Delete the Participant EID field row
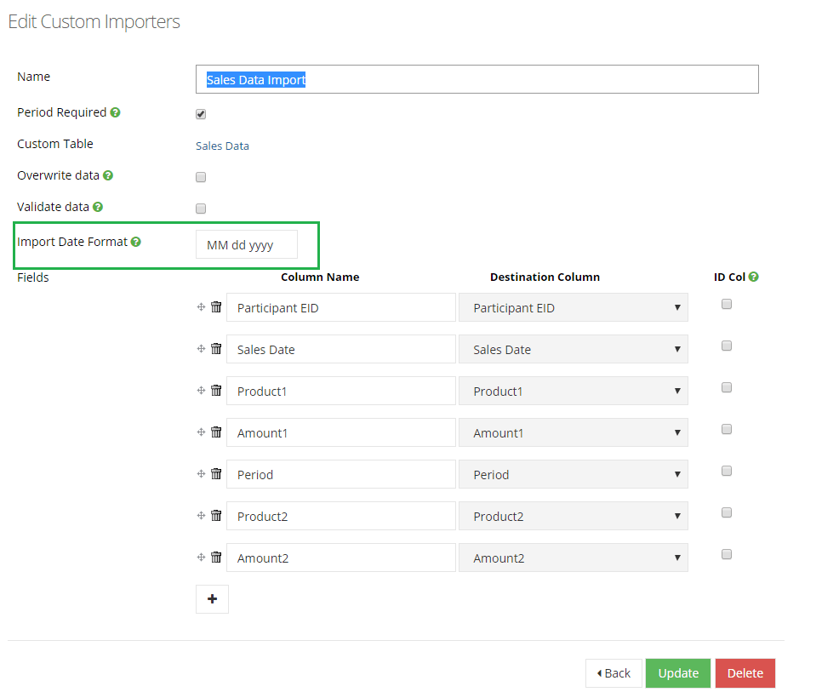Viewport: 839px width, 692px height. coord(216,306)
